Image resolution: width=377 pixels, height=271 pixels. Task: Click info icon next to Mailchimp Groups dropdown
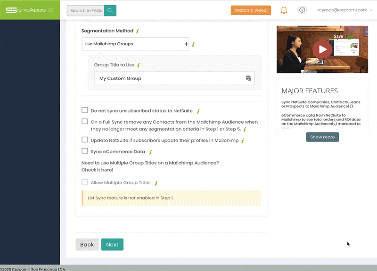click(193, 44)
